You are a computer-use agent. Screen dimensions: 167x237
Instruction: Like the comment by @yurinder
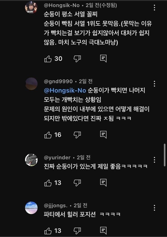(x=48, y=183)
